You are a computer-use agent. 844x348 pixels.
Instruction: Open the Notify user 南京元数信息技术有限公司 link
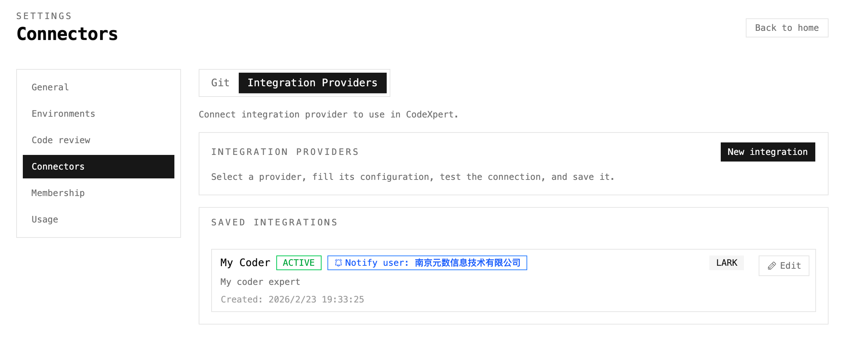click(x=427, y=262)
